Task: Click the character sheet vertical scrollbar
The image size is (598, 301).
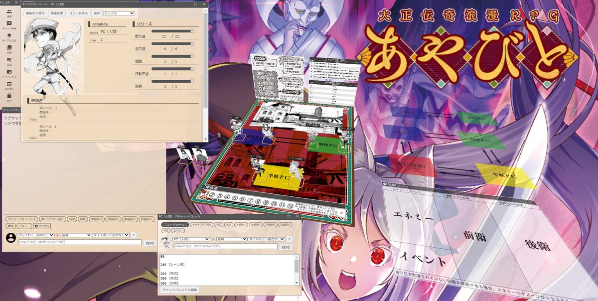Action: coord(206,75)
